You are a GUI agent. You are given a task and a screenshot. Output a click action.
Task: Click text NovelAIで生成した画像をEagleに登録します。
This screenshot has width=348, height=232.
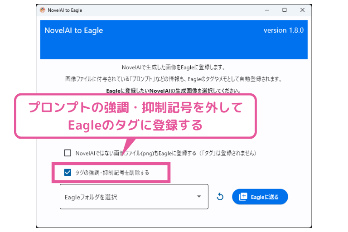pos(174,67)
